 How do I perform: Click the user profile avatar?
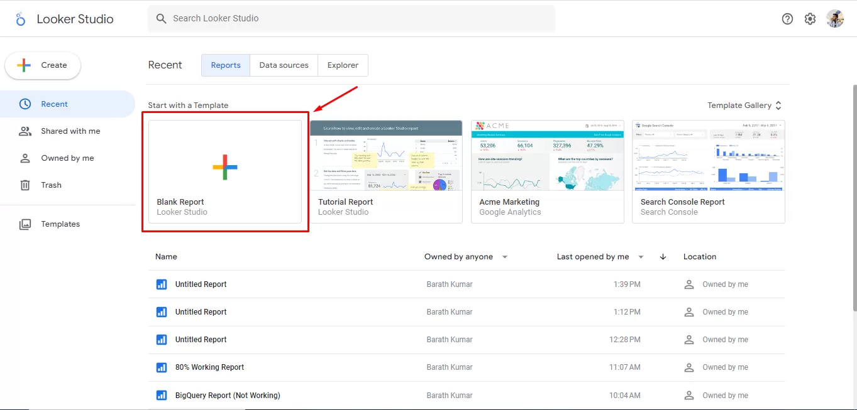tap(835, 19)
